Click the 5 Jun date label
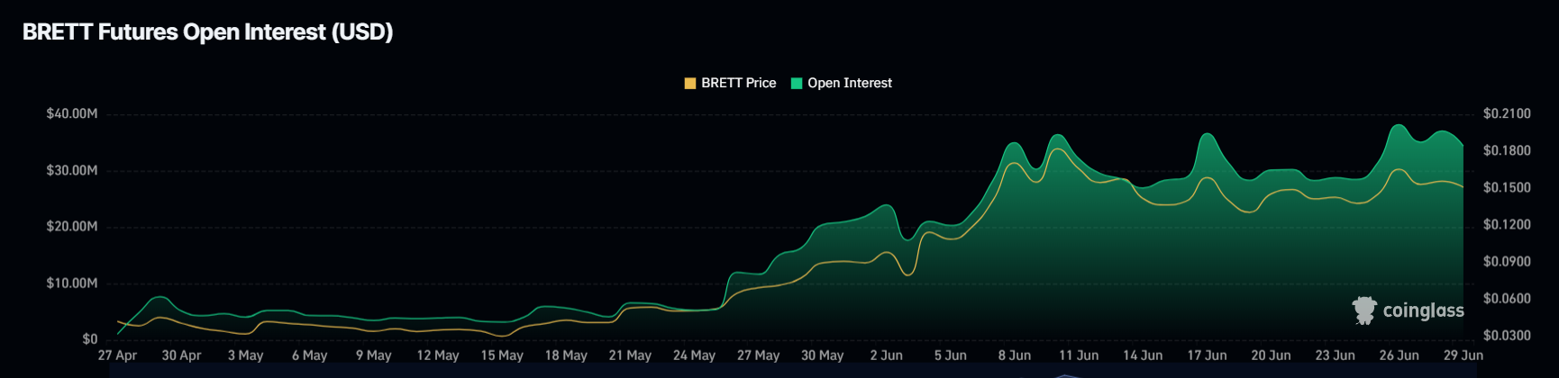Viewport: 1559px width, 378px height. (x=951, y=355)
